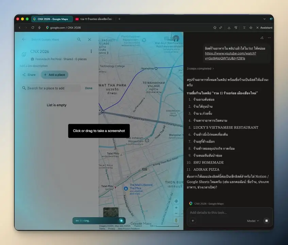Click the Add a list description field
This screenshot has width=288, height=245.
coord(34,66)
